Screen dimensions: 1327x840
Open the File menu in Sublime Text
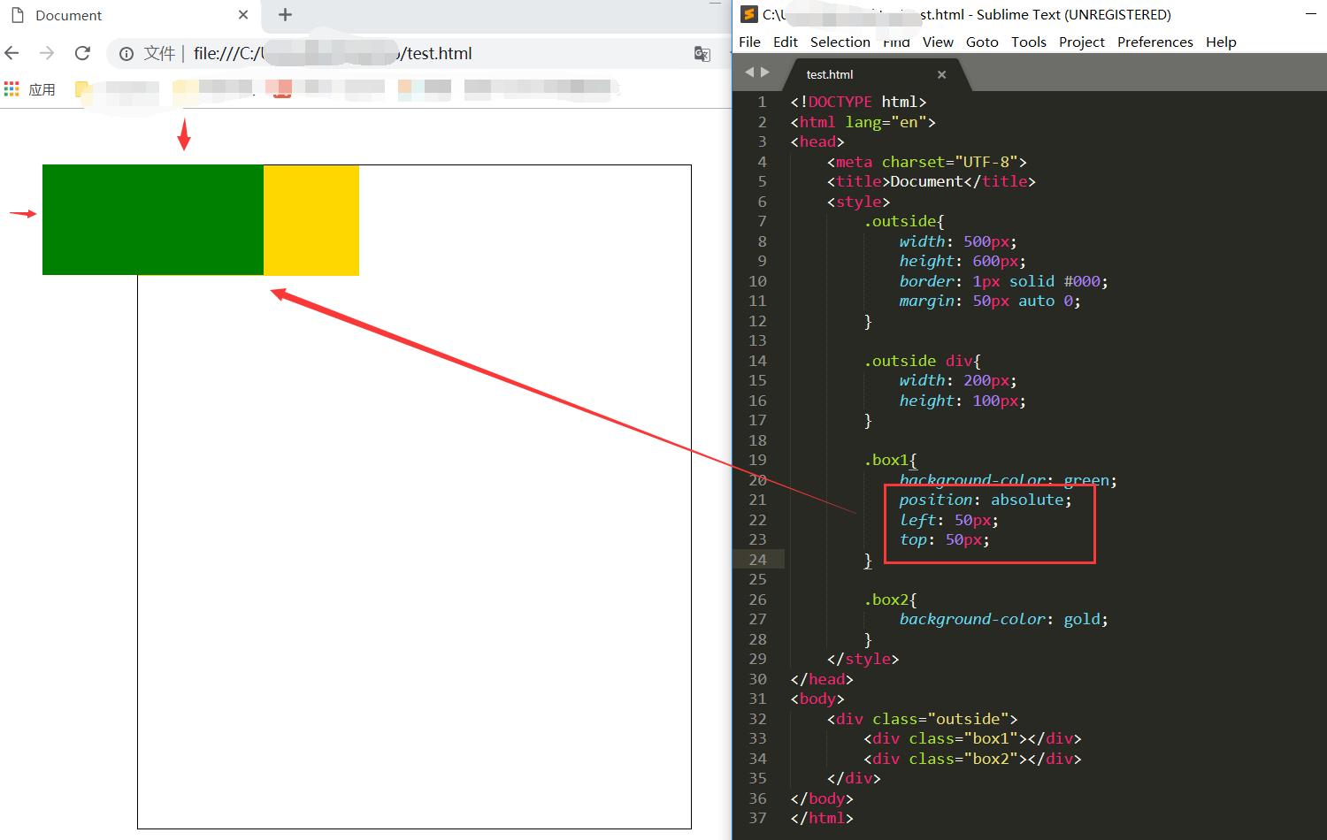749,42
